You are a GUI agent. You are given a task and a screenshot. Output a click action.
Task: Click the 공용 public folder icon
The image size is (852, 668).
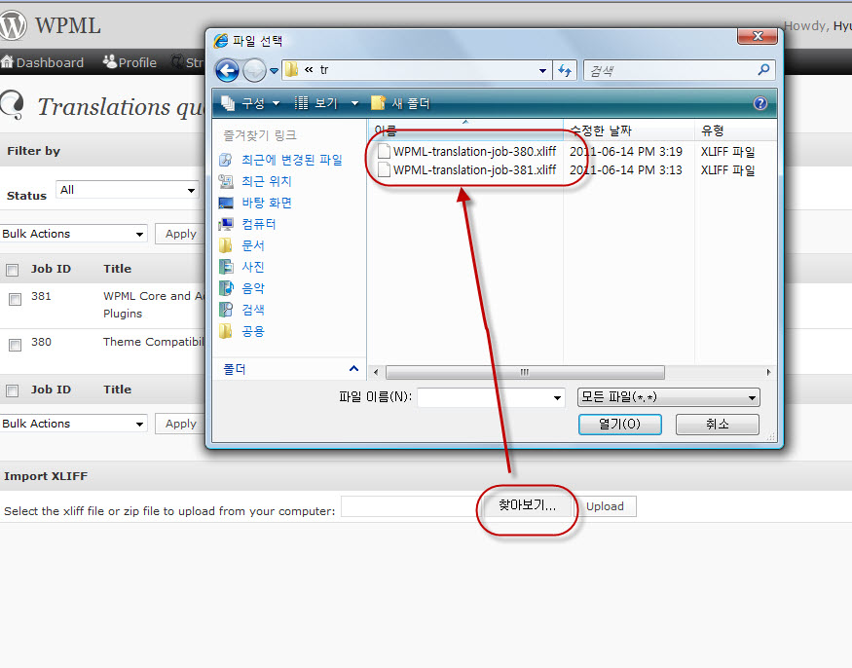[226, 331]
